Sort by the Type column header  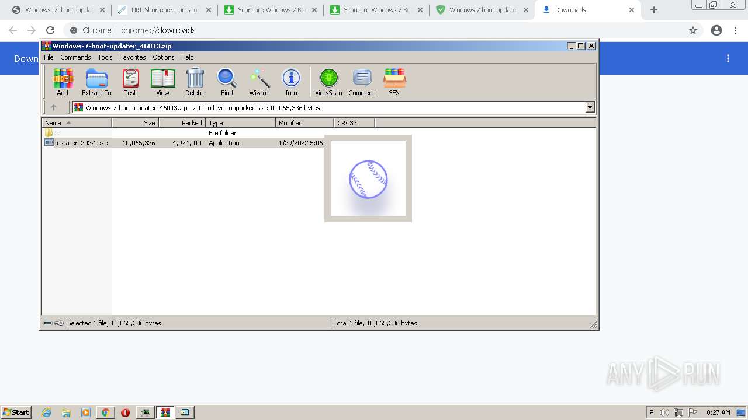click(240, 123)
